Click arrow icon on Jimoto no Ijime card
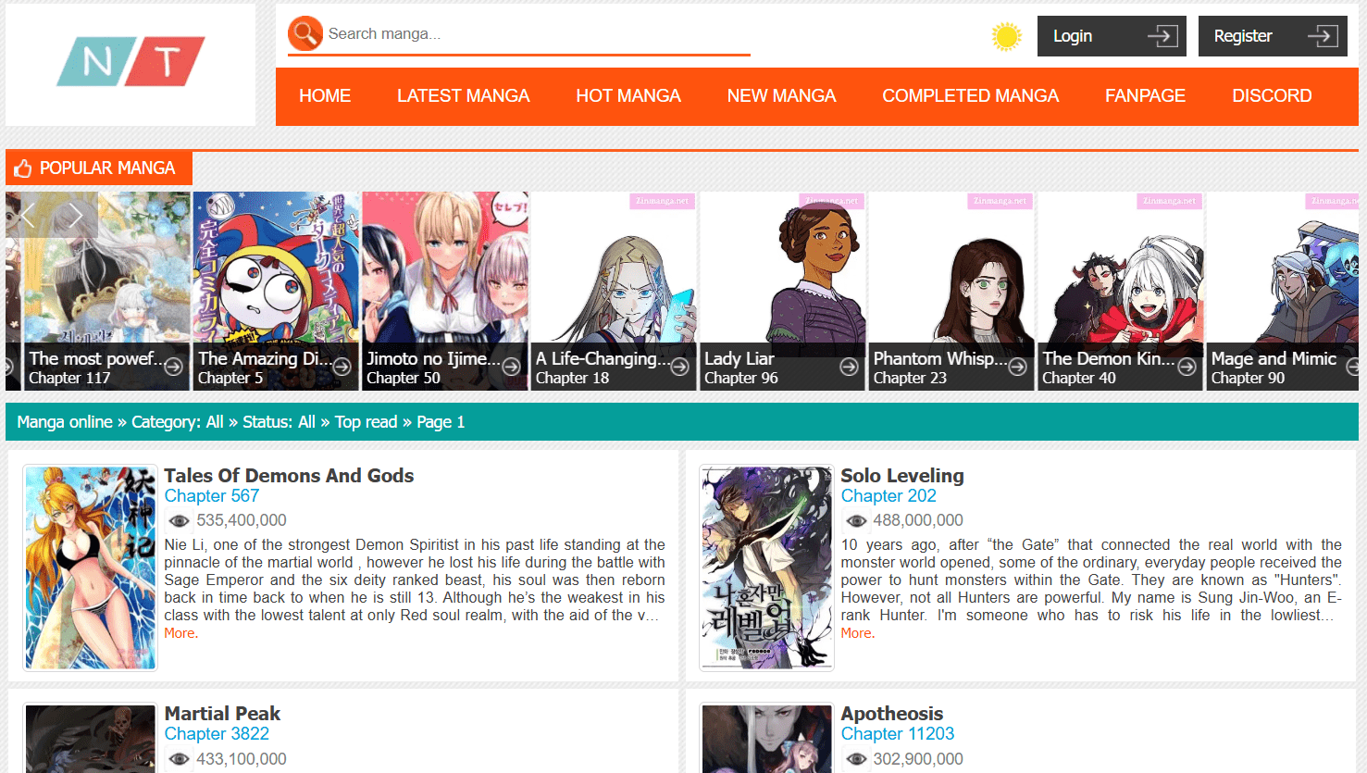The image size is (1367, 773). pos(511,367)
